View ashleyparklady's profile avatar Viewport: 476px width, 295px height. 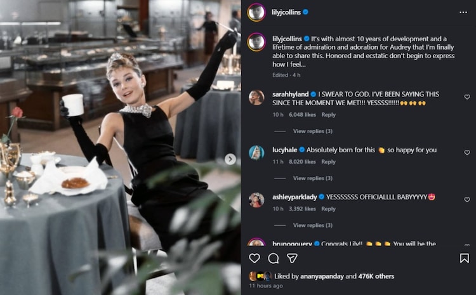(x=256, y=200)
